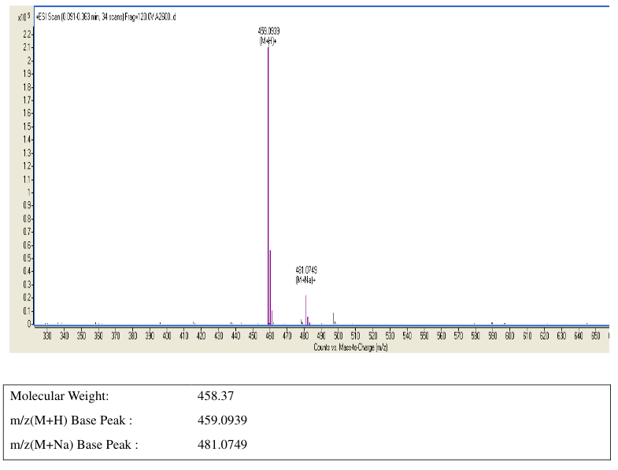Click the tall purple M+H peak
The image size is (618, 470).
[x=268, y=185]
